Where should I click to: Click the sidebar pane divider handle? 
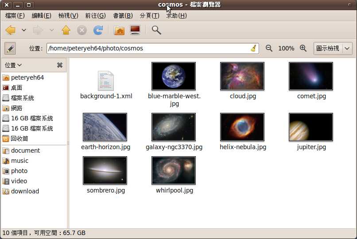[x=68, y=143]
